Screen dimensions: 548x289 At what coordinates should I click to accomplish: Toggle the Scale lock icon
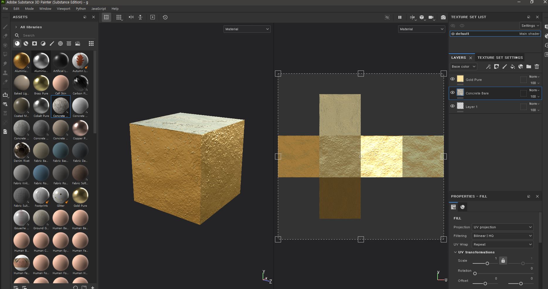pyautogui.click(x=503, y=261)
